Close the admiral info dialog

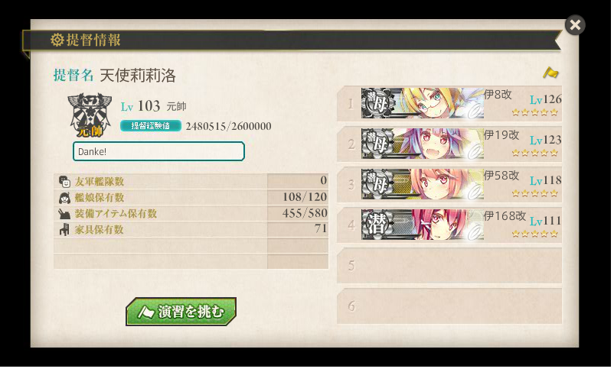575,25
